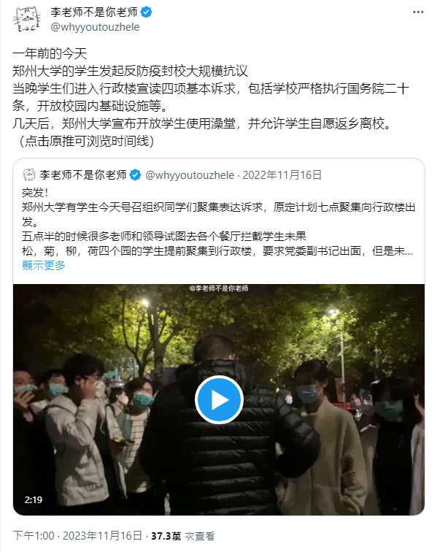Open 李老师不是你老师 display name at top
The width and height of the screenshot is (437, 552).
pos(94,12)
